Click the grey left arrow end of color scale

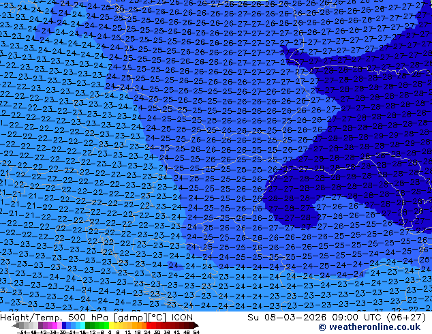pyautogui.click(x=16, y=325)
